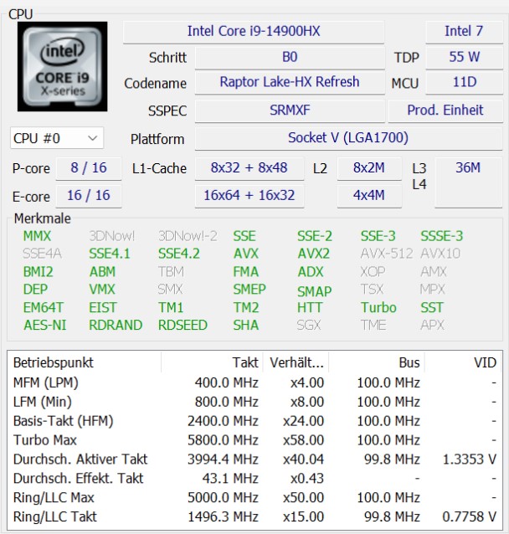The width and height of the screenshot is (509, 534).
Task: Click the Prod. Einheit field
Action: (x=445, y=110)
